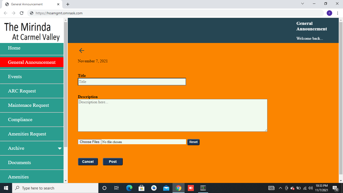Open the Mail app in the taskbar

[x=166, y=188]
